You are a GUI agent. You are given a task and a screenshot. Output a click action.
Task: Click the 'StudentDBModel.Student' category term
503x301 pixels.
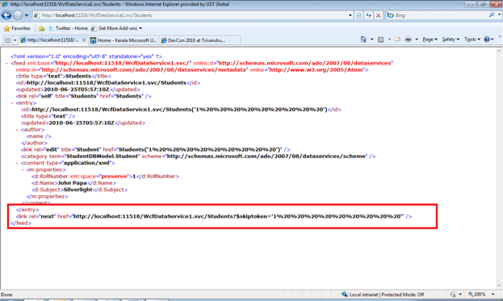(x=102, y=157)
